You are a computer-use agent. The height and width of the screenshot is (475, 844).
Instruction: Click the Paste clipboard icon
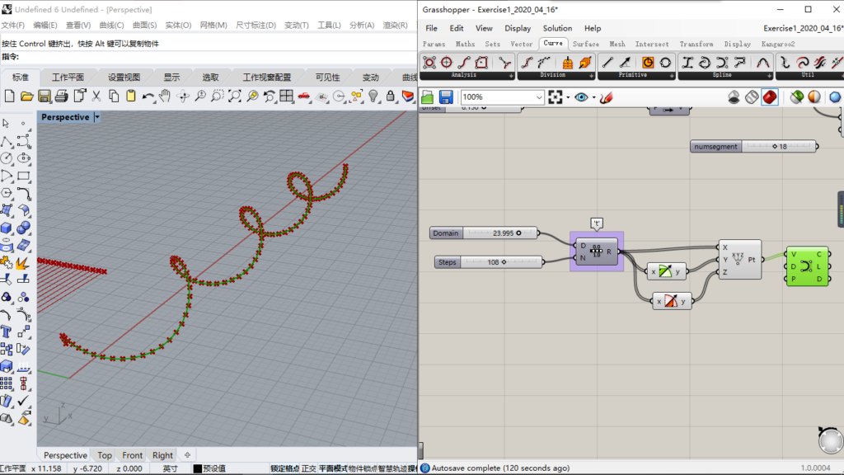point(131,96)
